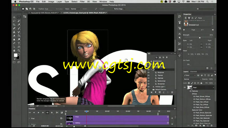Switch to the Channels tab
The image size is (228, 128).
[194, 72]
